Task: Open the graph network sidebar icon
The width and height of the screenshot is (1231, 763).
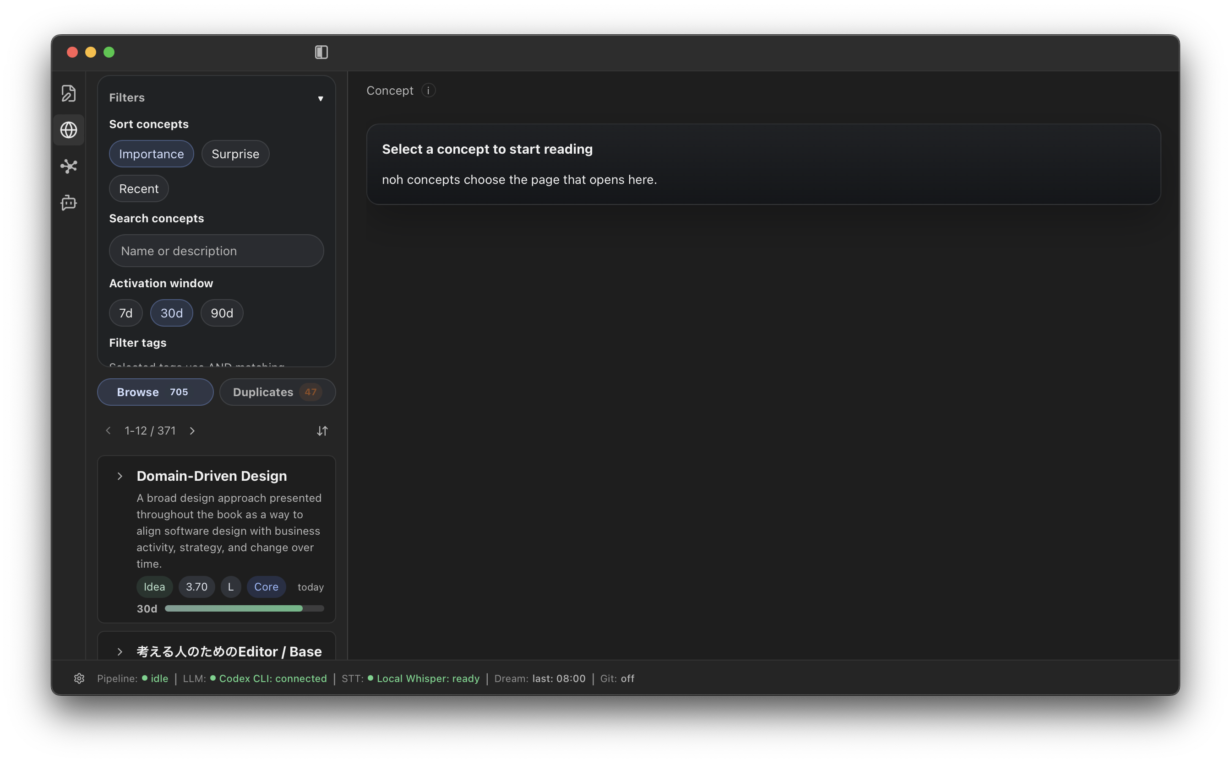Action: pos(69,166)
